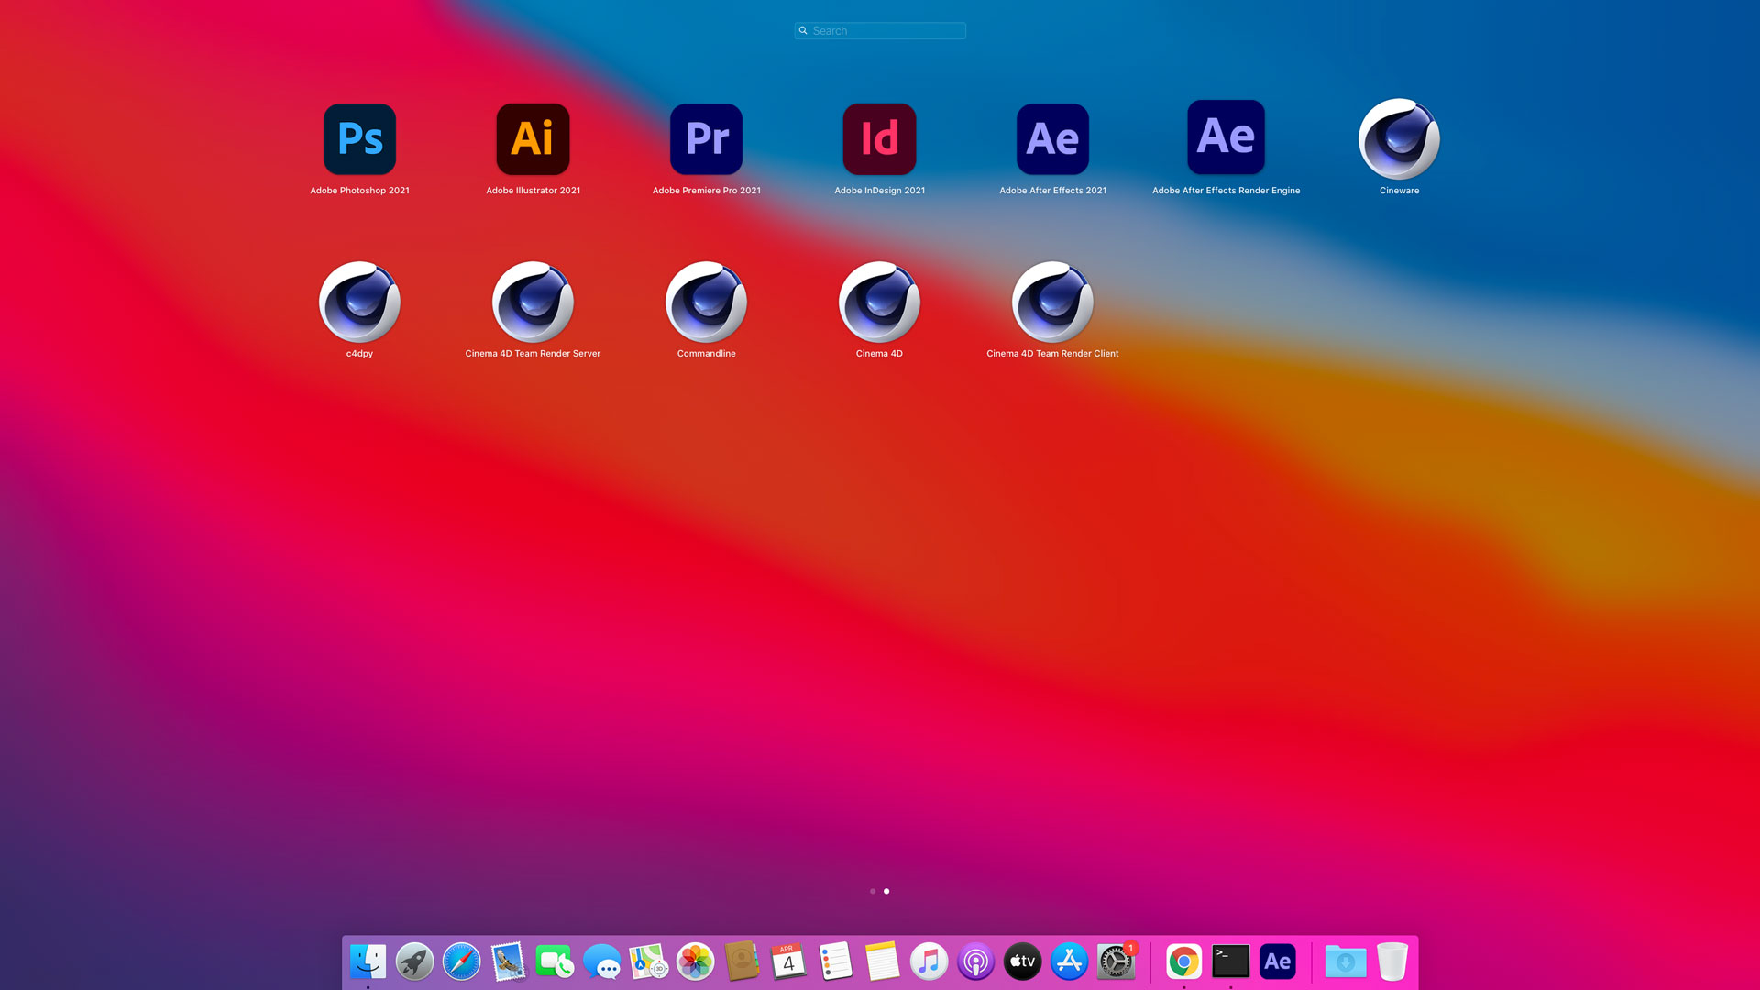Click After Effects icon in Dock
Screen dimensions: 1760x990
(x=1277, y=962)
